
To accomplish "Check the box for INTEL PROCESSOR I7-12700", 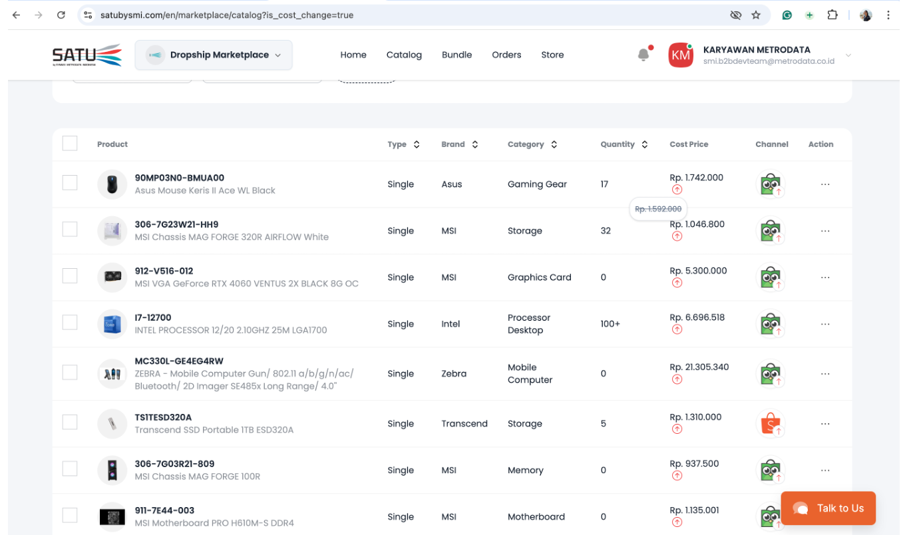I will pyautogui.click(x=70, y=323).
